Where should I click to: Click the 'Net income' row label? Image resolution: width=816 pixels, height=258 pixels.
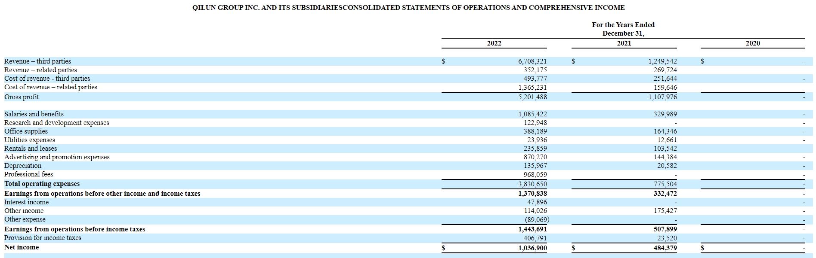22,247
